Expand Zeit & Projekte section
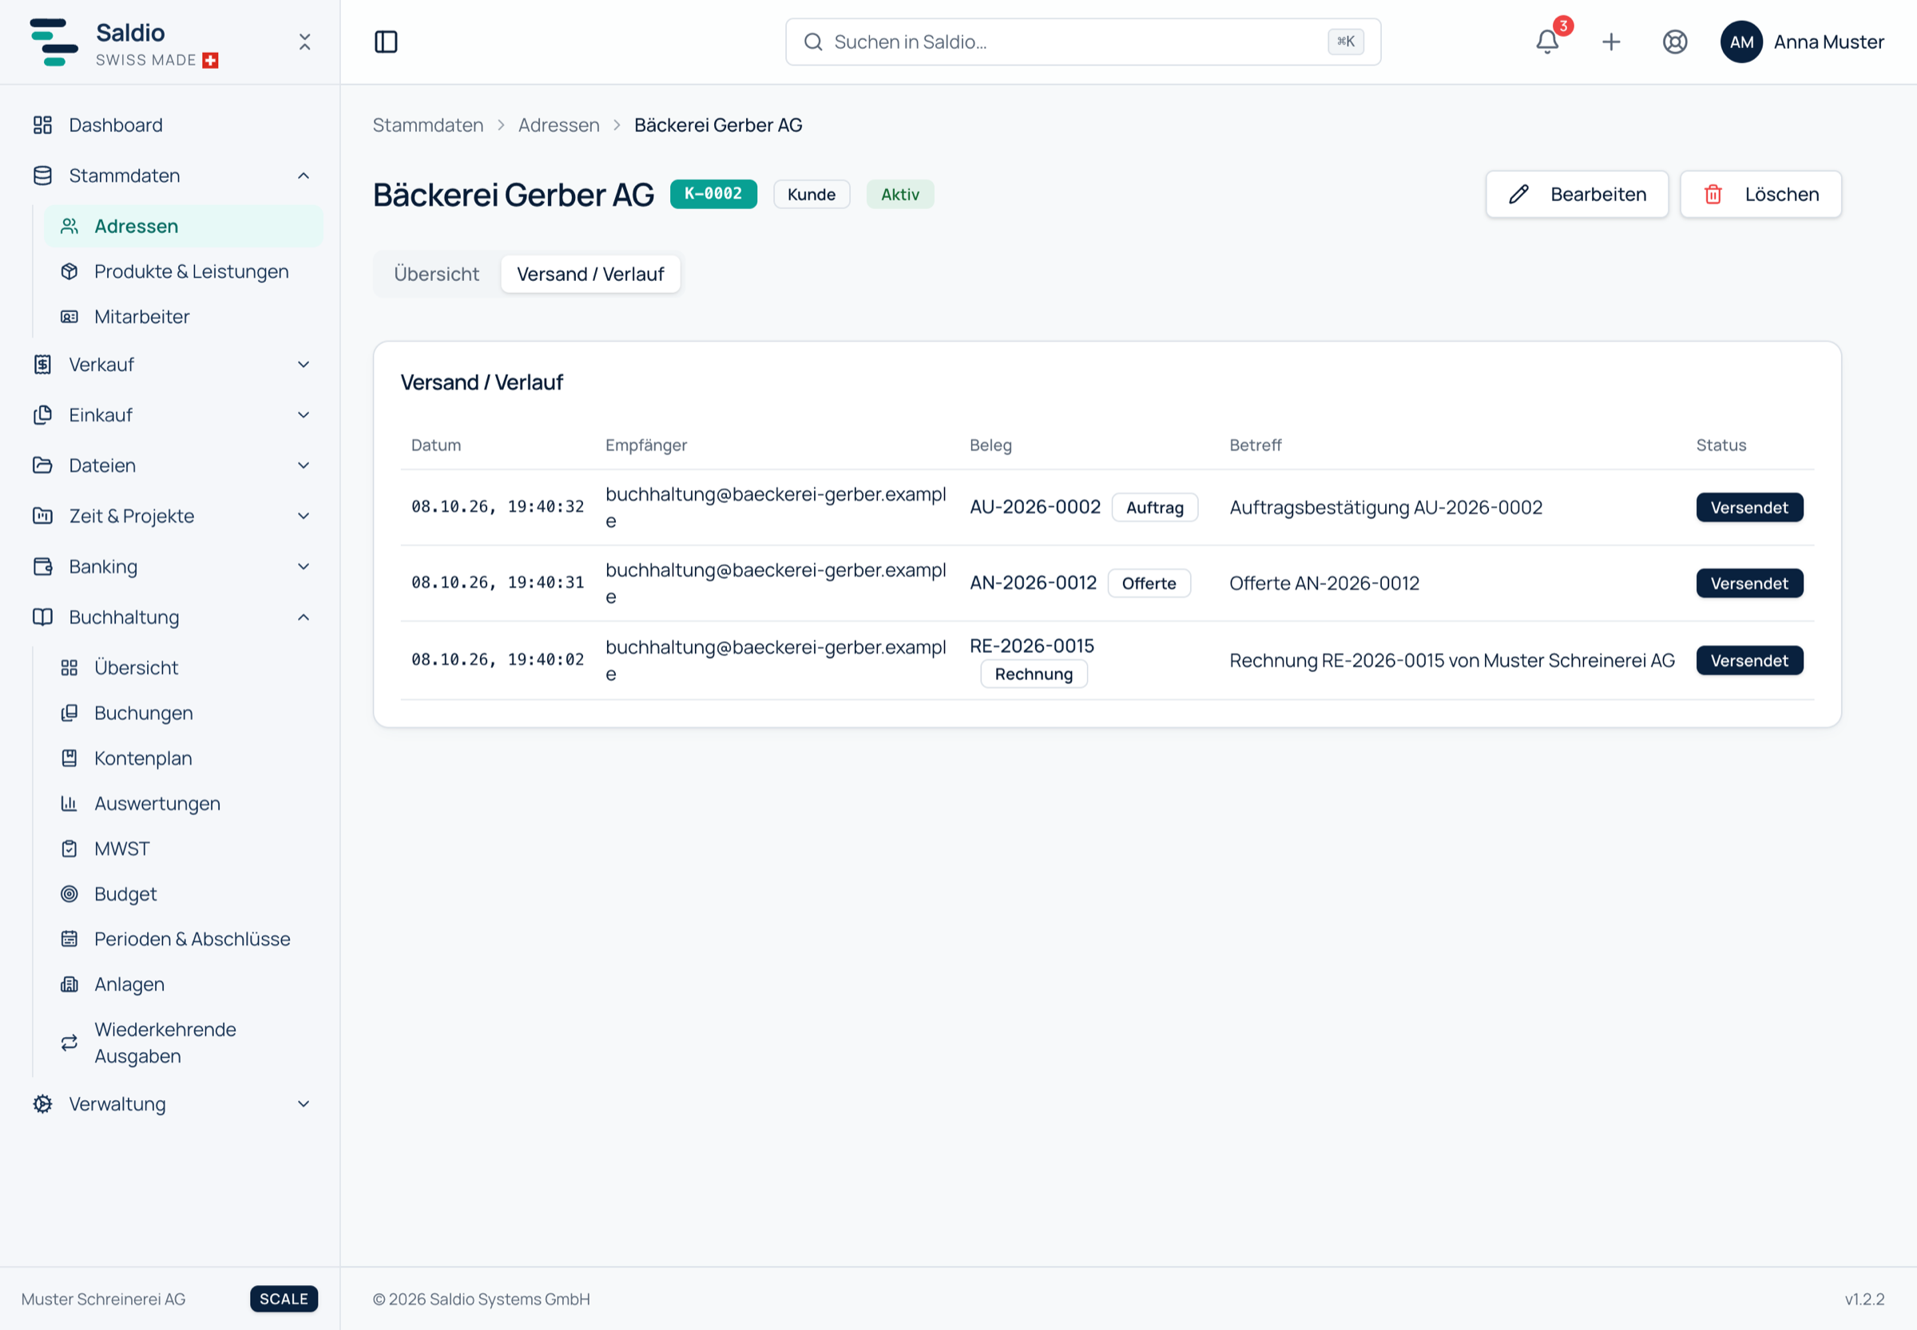 point(170,516)
